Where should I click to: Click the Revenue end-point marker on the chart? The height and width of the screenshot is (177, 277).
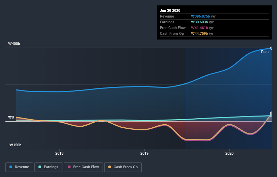(271, 48)
